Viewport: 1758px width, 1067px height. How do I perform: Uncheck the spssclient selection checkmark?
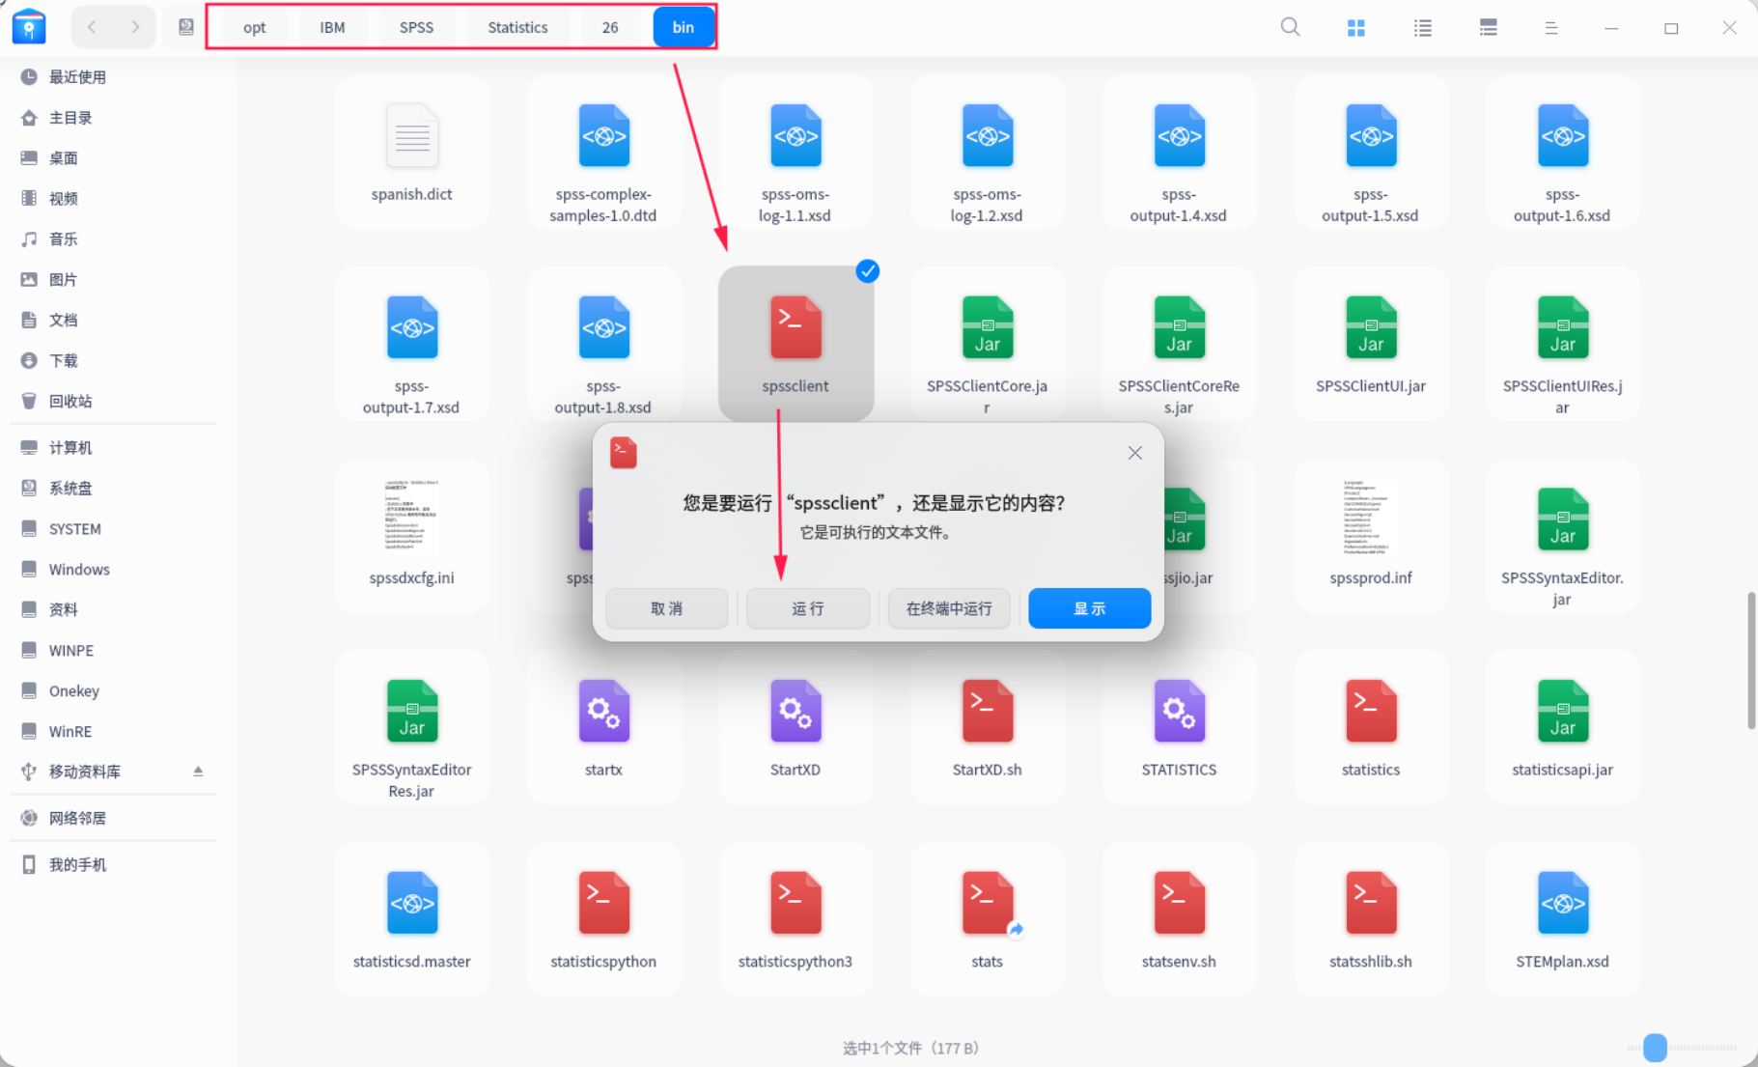coord(868,271)
